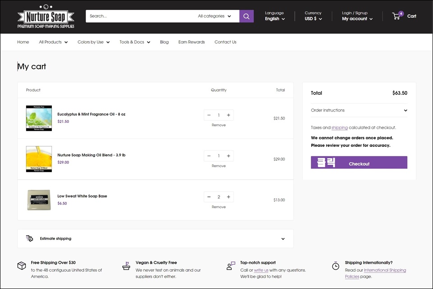Image resolution: width=433 pixels, height=289 pixels.
Task: Increase quantity of Nurture Soap Making Oil Blend
Action: pos(228,156)
